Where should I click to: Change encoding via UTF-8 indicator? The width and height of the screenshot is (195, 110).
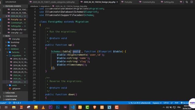click(x=166, y=103)
